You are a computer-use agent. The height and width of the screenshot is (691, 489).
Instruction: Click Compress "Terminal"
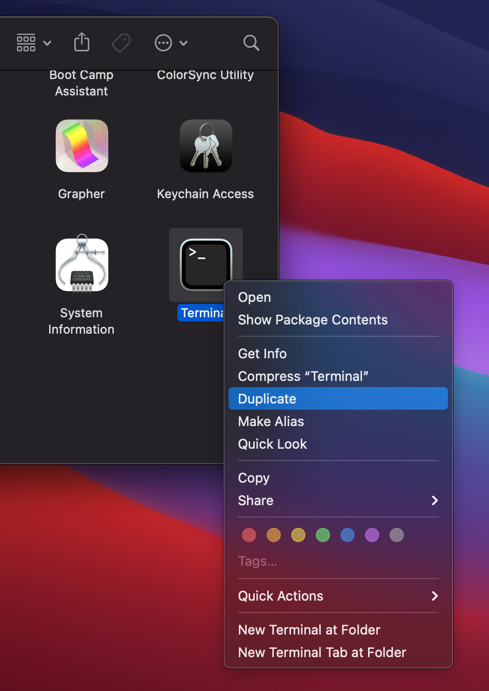pos(303,376)
